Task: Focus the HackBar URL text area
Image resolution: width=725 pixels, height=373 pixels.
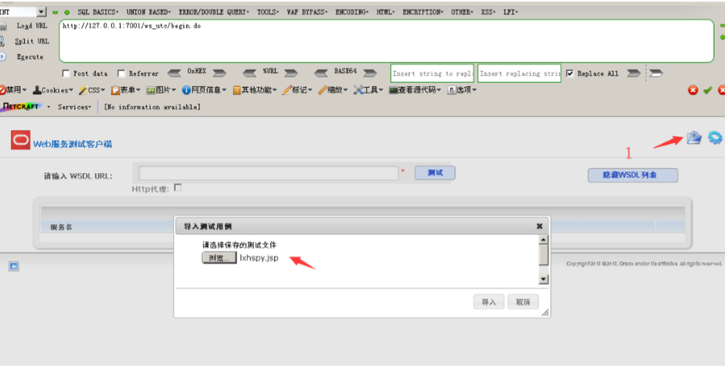Action: [387, 41]
